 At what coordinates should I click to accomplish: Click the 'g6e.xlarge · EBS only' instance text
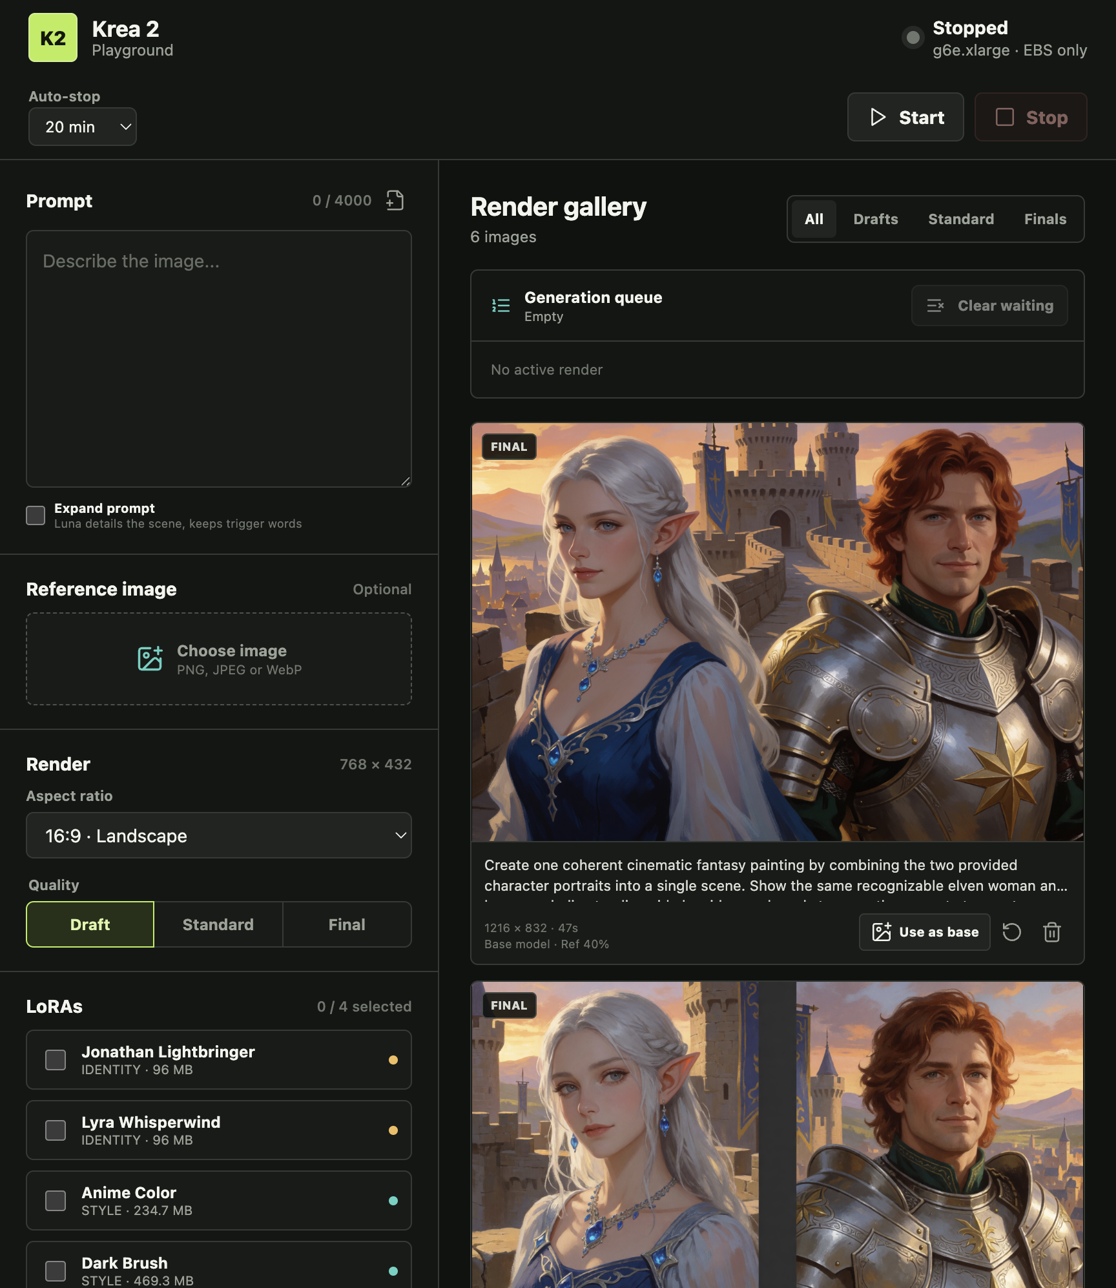1009,50
